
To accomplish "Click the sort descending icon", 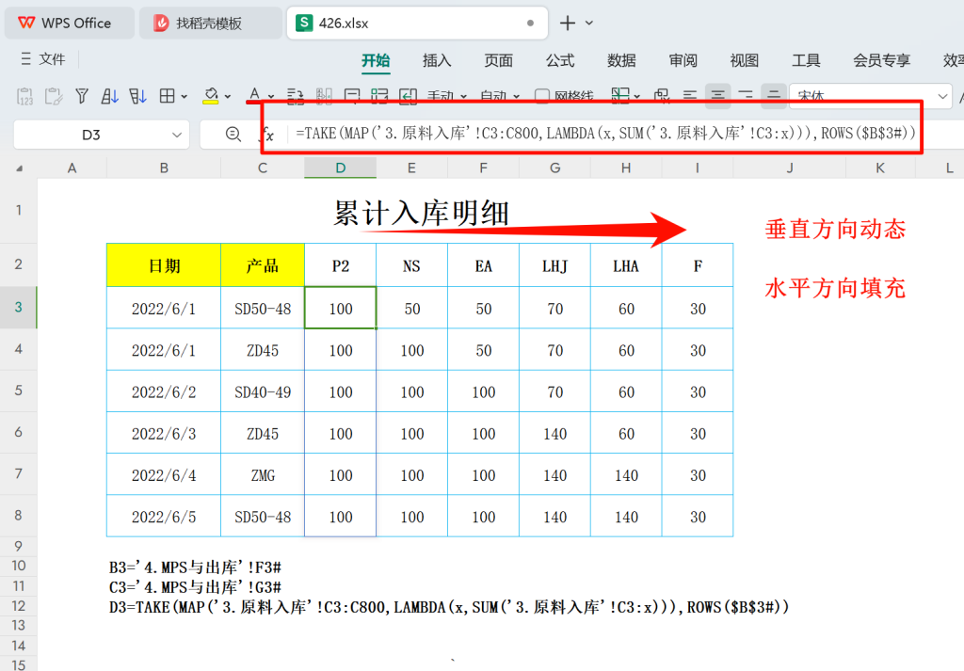I will click(x=137, y=96).
